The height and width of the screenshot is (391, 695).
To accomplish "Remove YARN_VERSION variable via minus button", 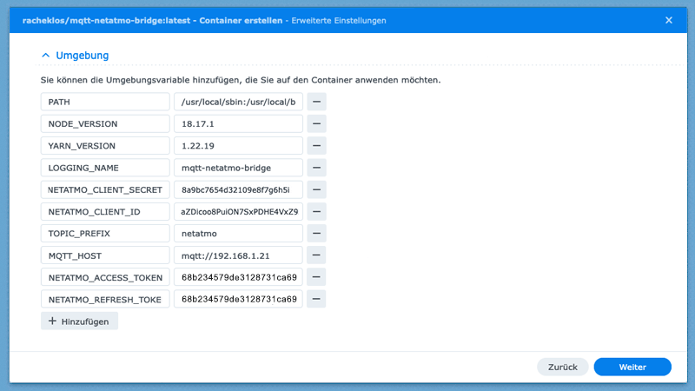I will click(x=316, y=146).
